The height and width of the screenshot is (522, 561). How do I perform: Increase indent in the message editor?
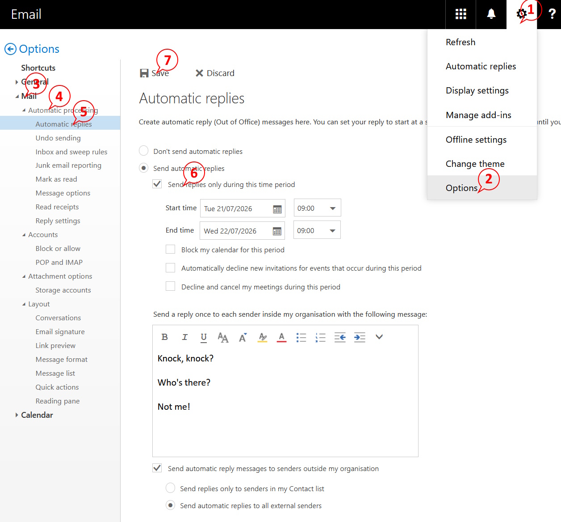[x=360, y=337]
